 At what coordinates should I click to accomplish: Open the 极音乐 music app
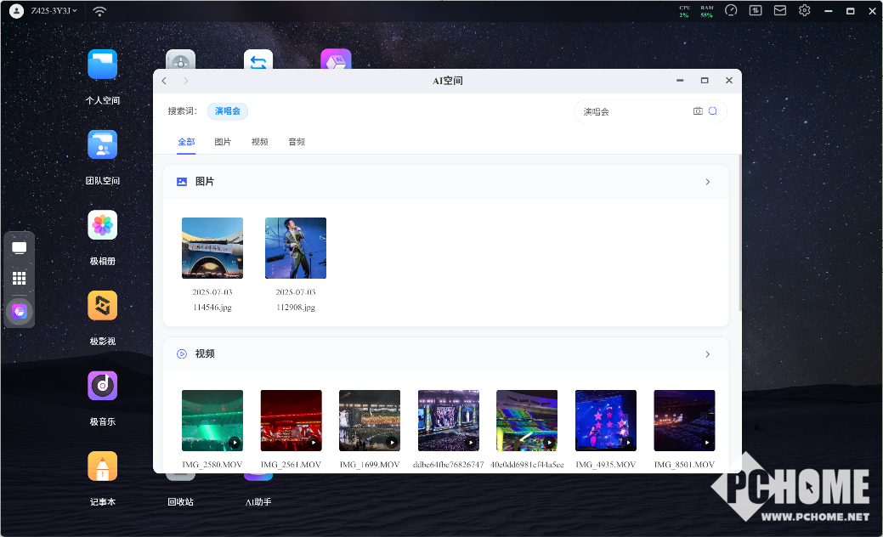click(x=102, y=387)
